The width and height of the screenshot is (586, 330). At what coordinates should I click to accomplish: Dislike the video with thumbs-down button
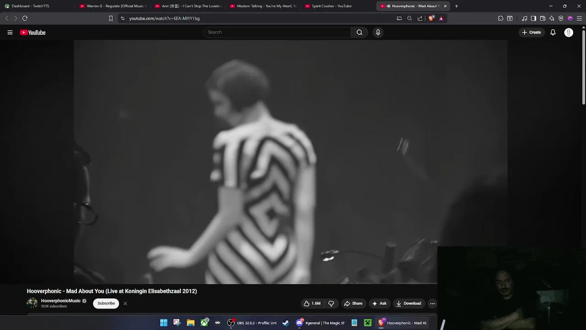tap(331, 303)
